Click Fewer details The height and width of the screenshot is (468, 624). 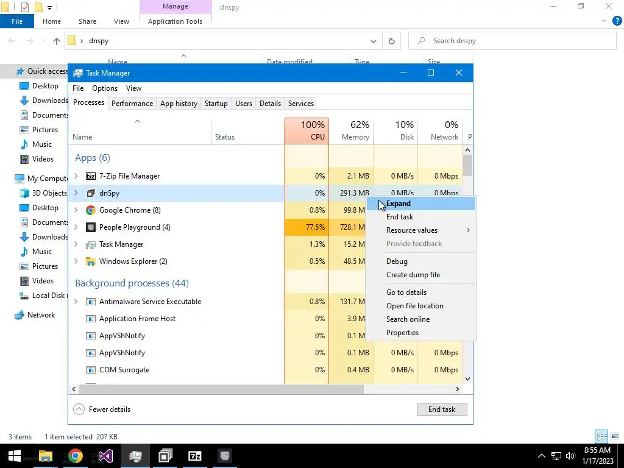102,409
